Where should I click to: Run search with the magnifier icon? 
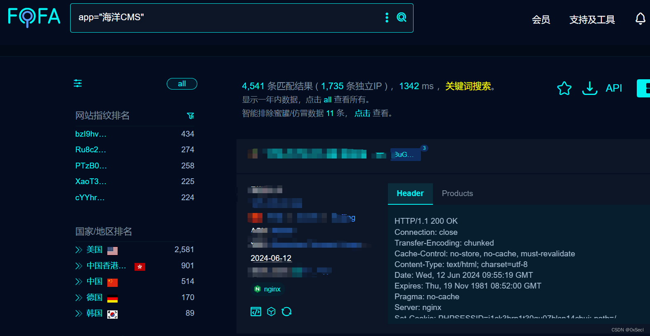pos(402,17)
